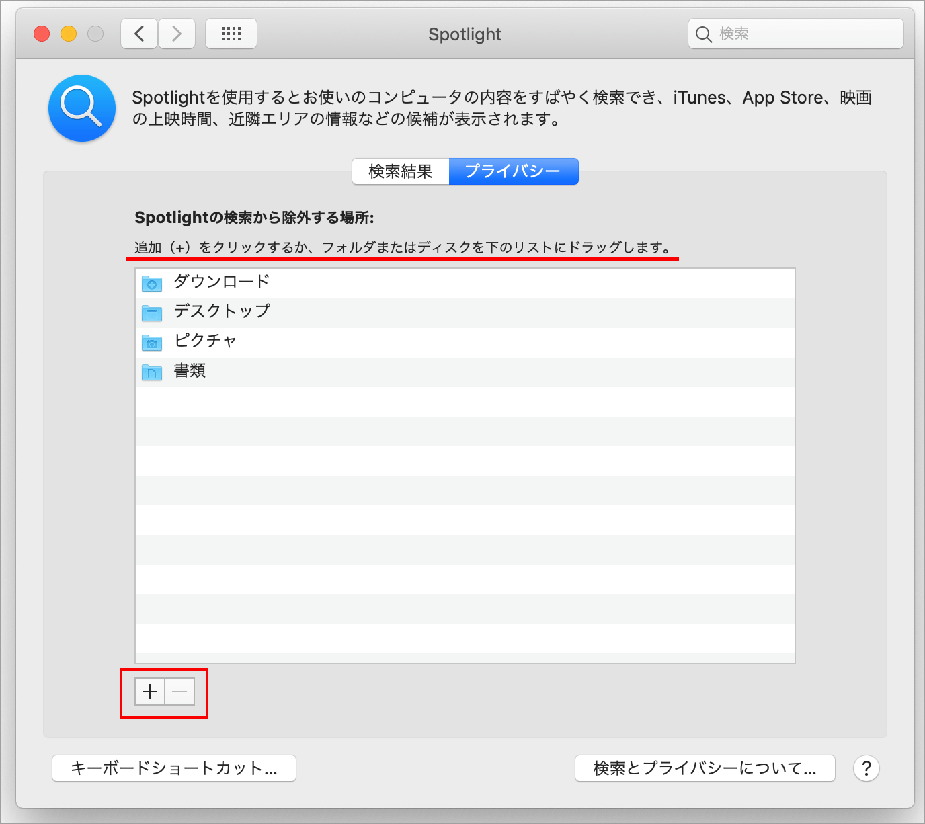
Task: Open キーボードショートカット settings
Action: 173,768
